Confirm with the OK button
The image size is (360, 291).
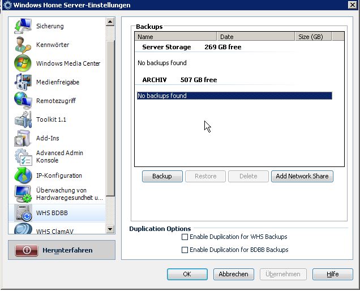tap(187, 274)
